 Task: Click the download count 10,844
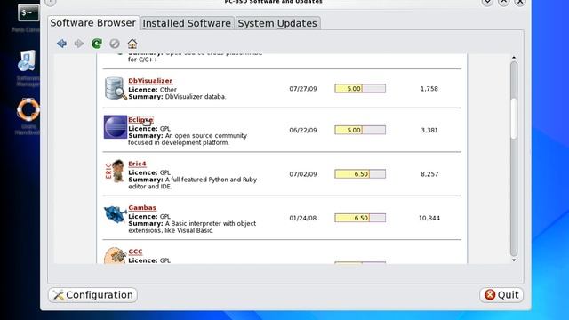(x=429, y=218)
